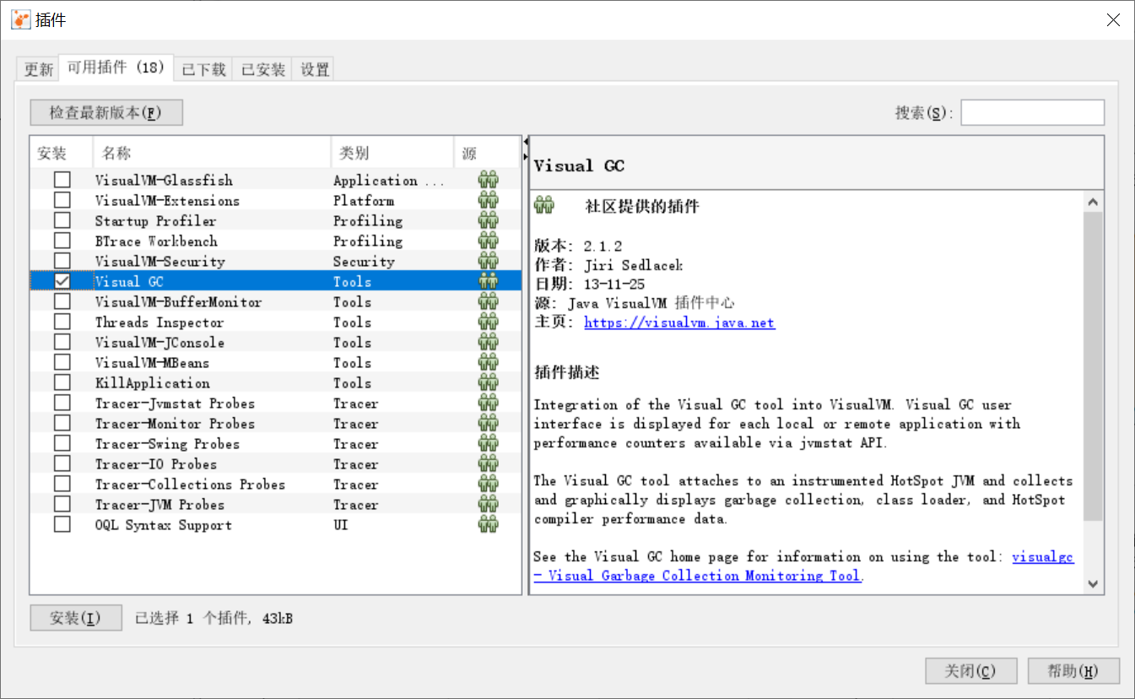The image size is (1135, 699).
Task: Select the VisualVM-BufferMonitor row name
Action: tap(178, 301)
